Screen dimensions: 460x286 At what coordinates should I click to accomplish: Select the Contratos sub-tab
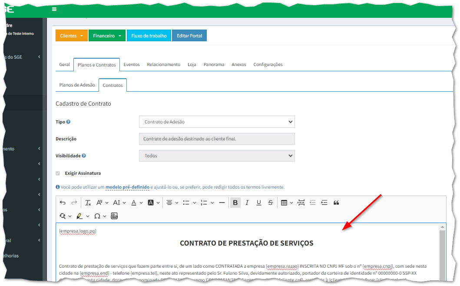pos(113,85)
